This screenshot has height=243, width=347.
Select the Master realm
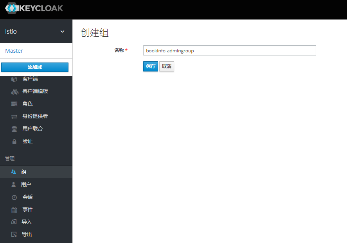pos(14,51)
